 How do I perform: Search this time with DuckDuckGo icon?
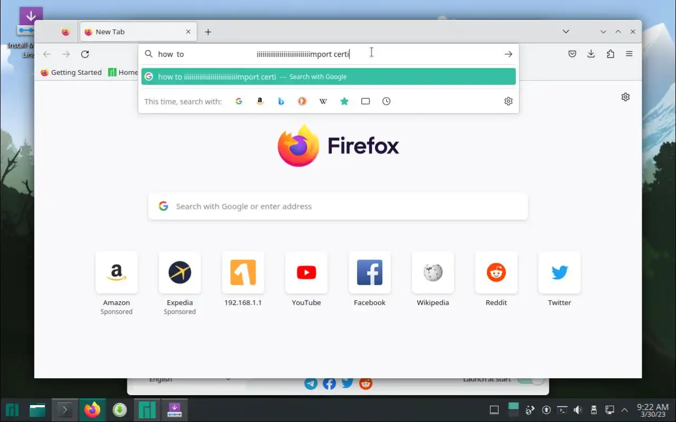click(302, 101)
